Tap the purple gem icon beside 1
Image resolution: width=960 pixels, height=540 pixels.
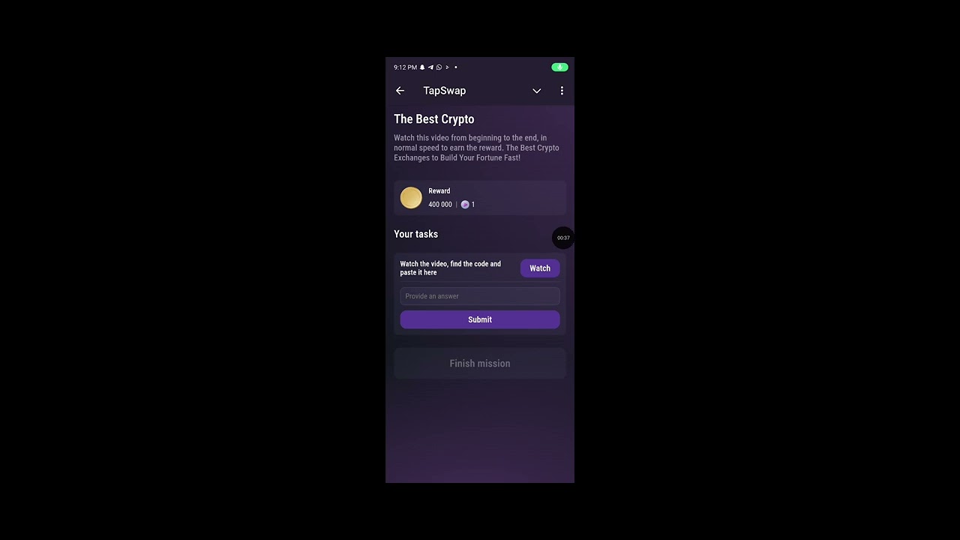click(465, 205)
